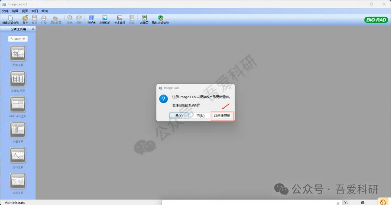Open the 帮助 menu
The height and width of the screenshot is (205, 391).
click(x=45, y=11)
